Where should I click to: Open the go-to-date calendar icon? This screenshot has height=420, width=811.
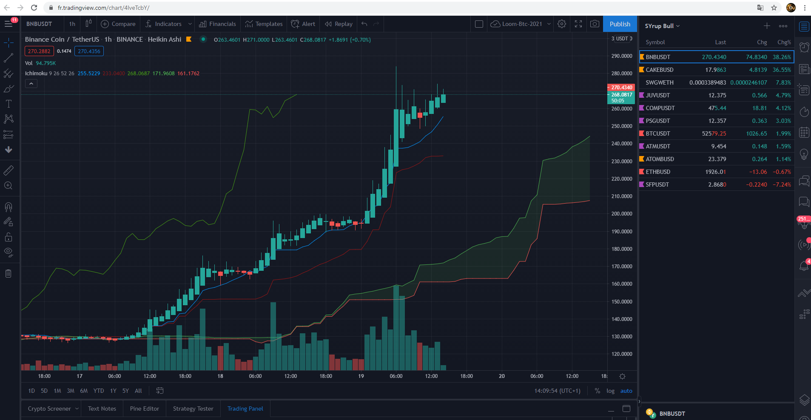click(160, 391)
